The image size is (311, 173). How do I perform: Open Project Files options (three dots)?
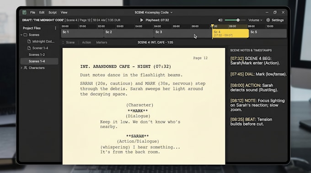(55, 28)
